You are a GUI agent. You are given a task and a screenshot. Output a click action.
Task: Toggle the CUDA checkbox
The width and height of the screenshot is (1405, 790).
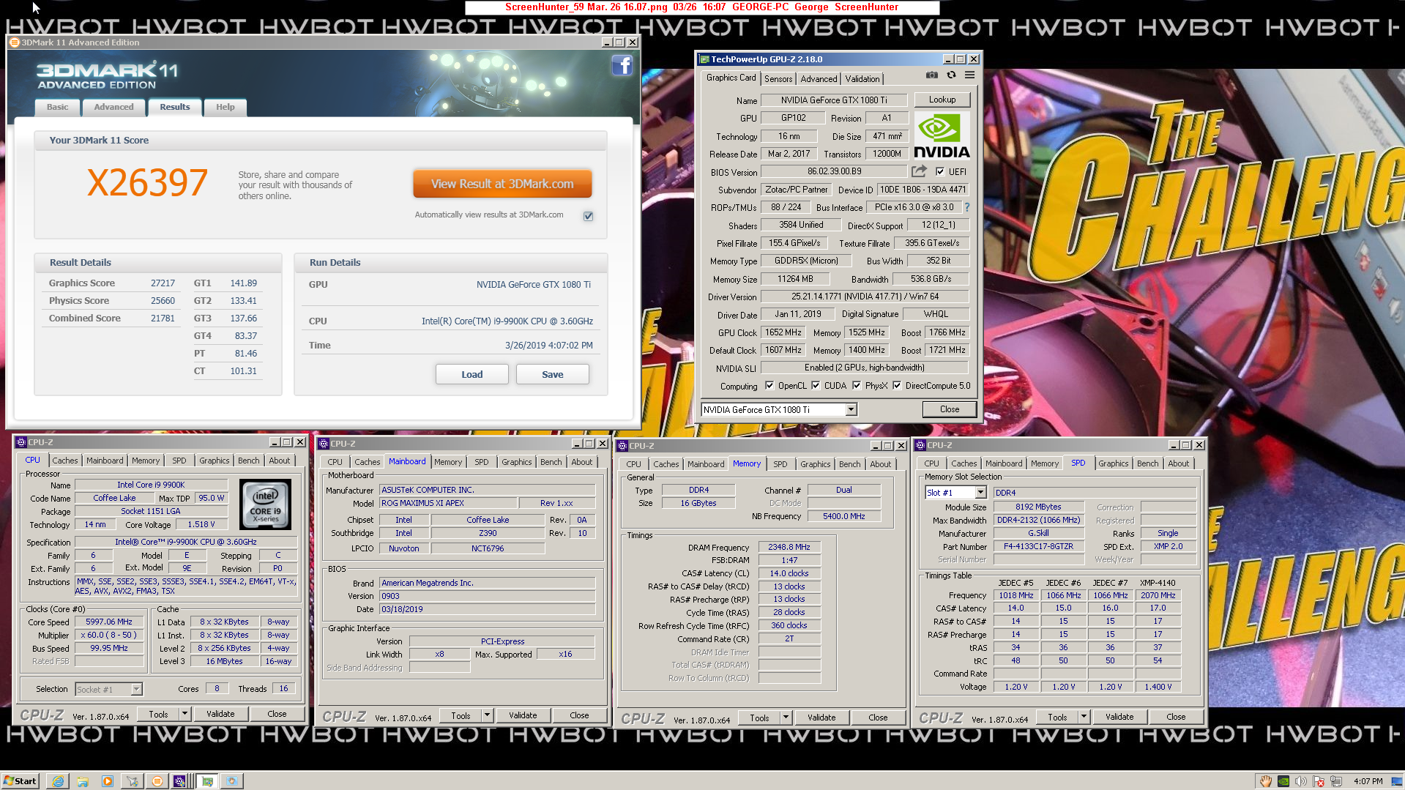click(816, 386)
